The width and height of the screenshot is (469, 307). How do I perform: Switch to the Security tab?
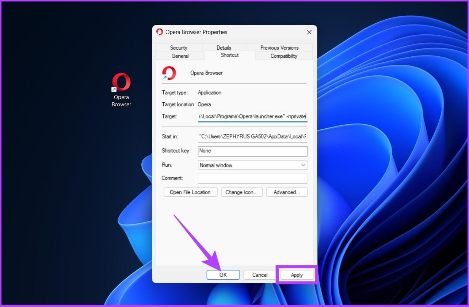pos(179,48)
